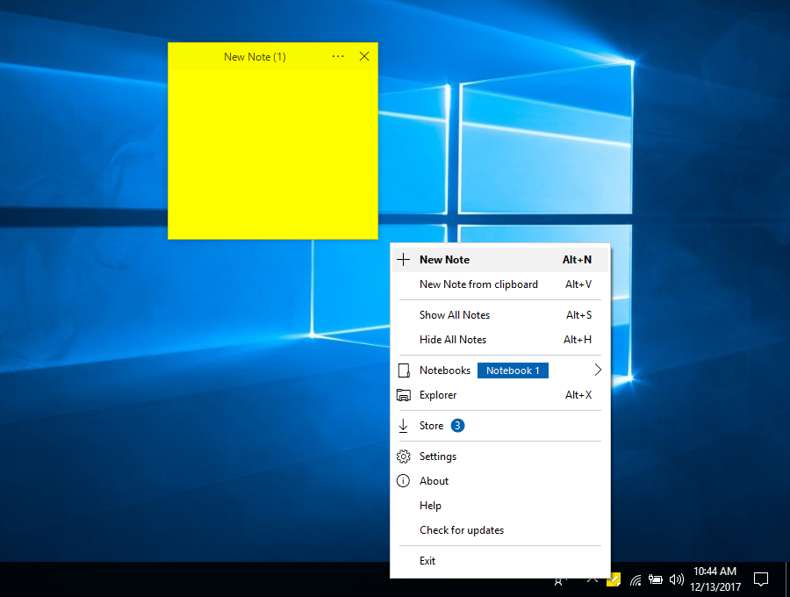Click the Store notification badge showing 3
Screen dimensions: 790x597
(x=456, y=425)
